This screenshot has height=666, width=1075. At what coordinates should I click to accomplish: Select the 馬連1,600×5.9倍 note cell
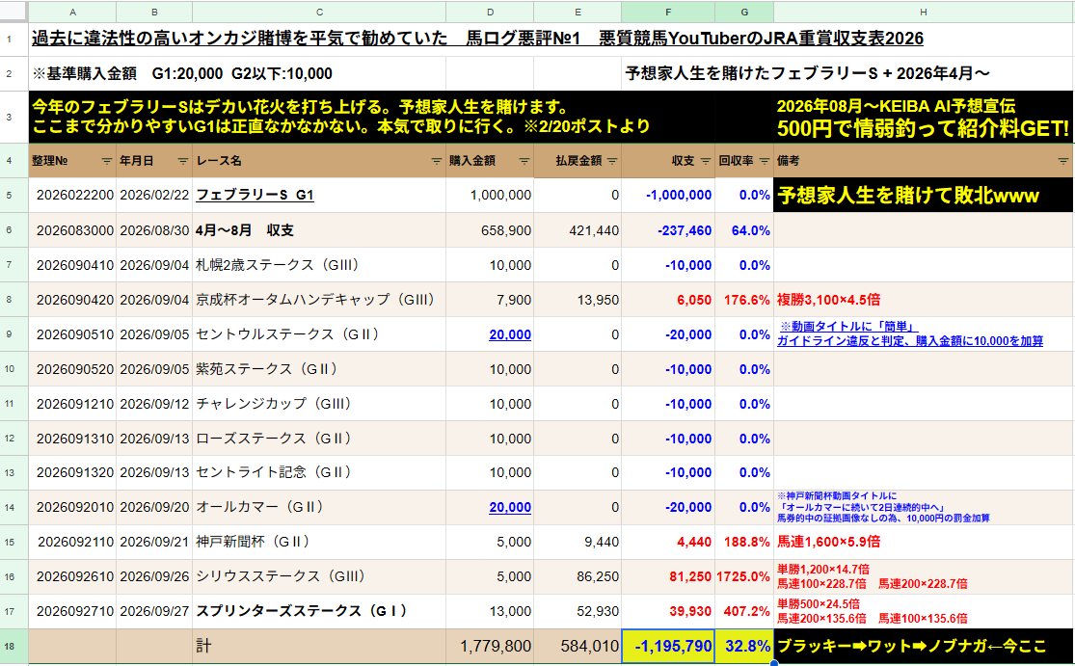(923, 542)
